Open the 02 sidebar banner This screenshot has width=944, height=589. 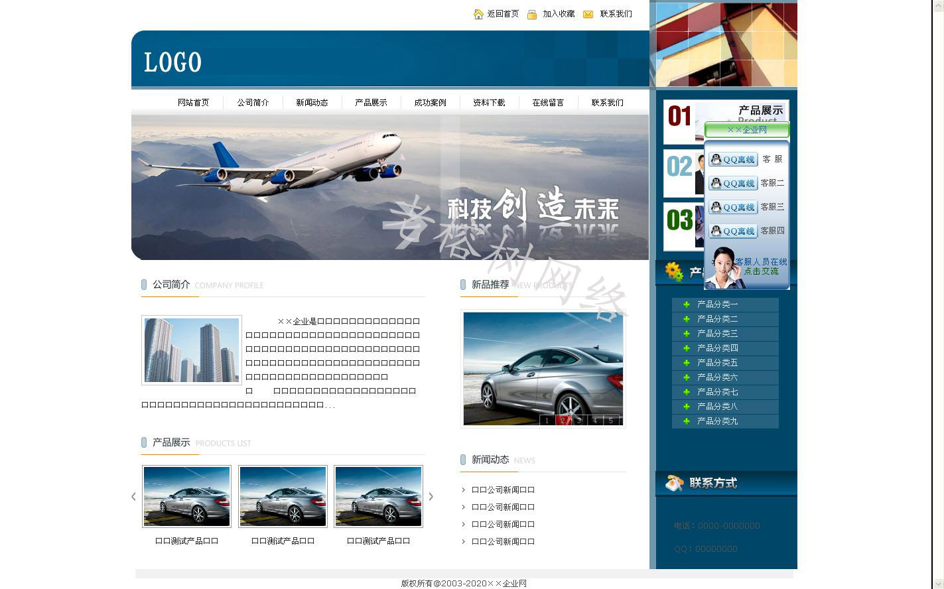click(683, 173)
